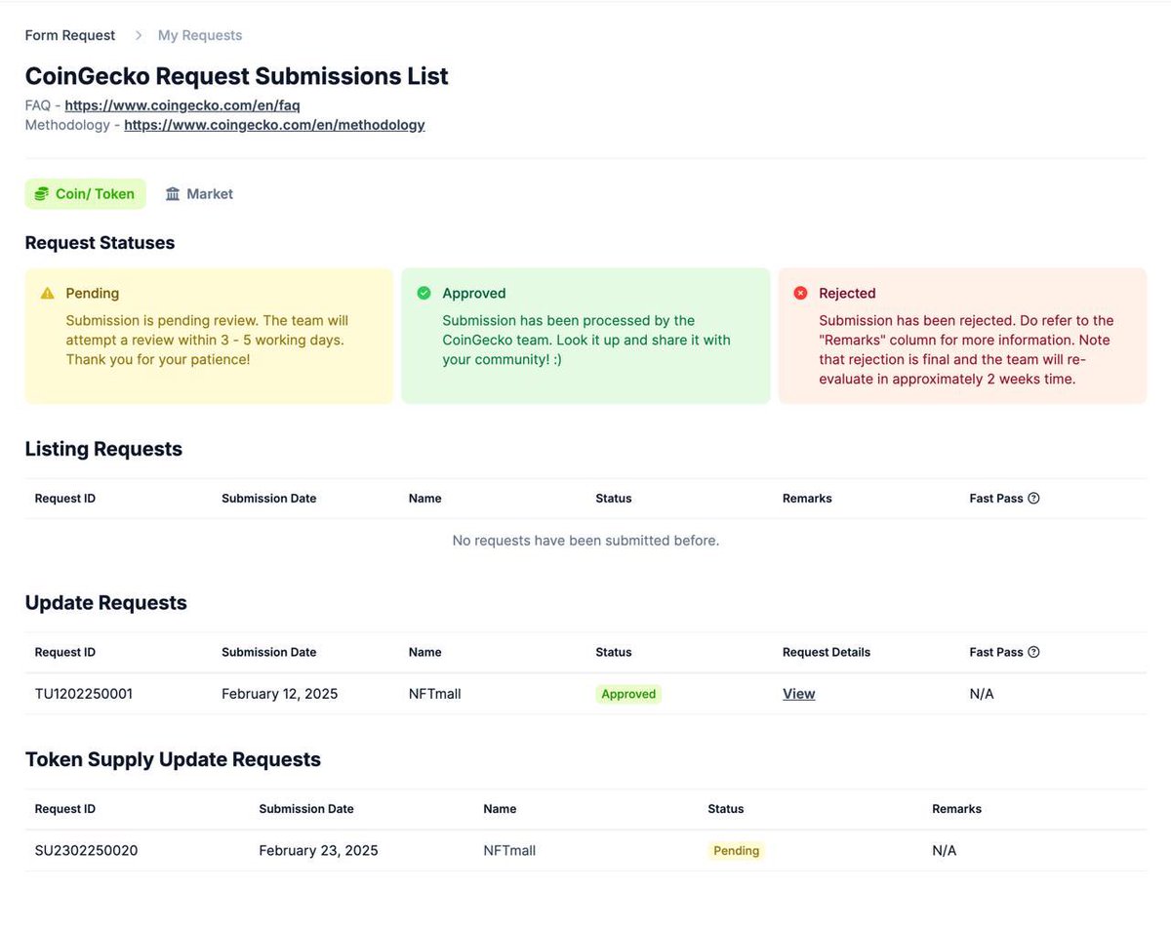Click the Pending status badge for NFTmall

click(736, 851)
